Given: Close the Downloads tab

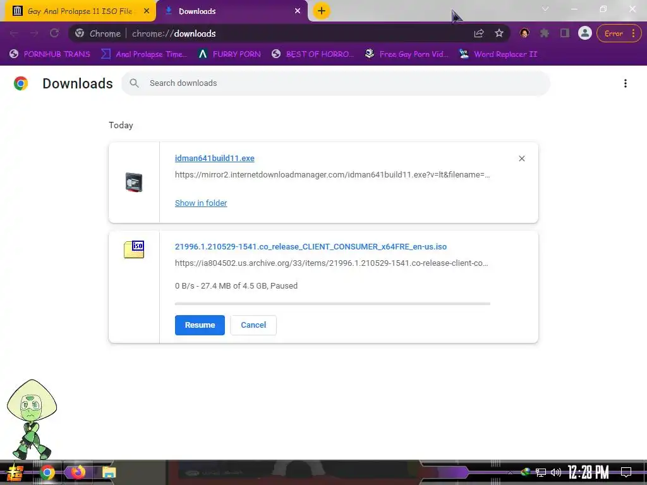Looking at the screenshot, I should (298, 11).
